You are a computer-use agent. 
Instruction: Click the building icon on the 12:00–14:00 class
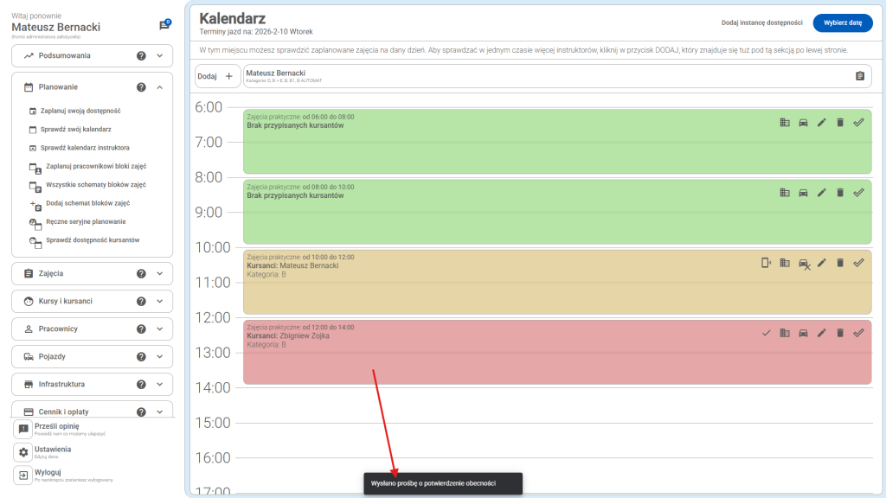(x=785, y=333)
